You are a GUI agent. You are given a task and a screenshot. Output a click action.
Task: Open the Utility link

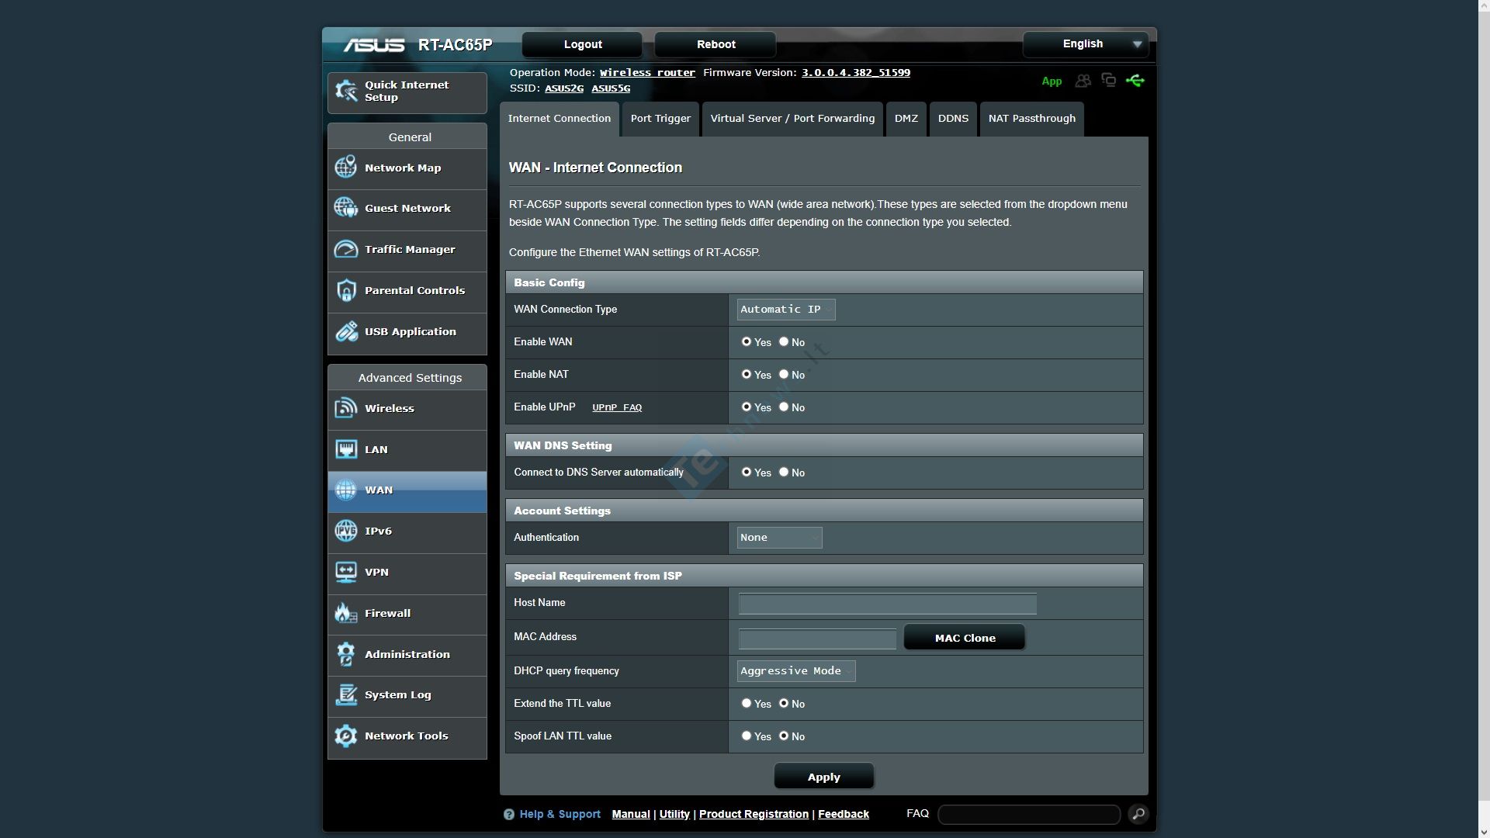click(674, 814)
